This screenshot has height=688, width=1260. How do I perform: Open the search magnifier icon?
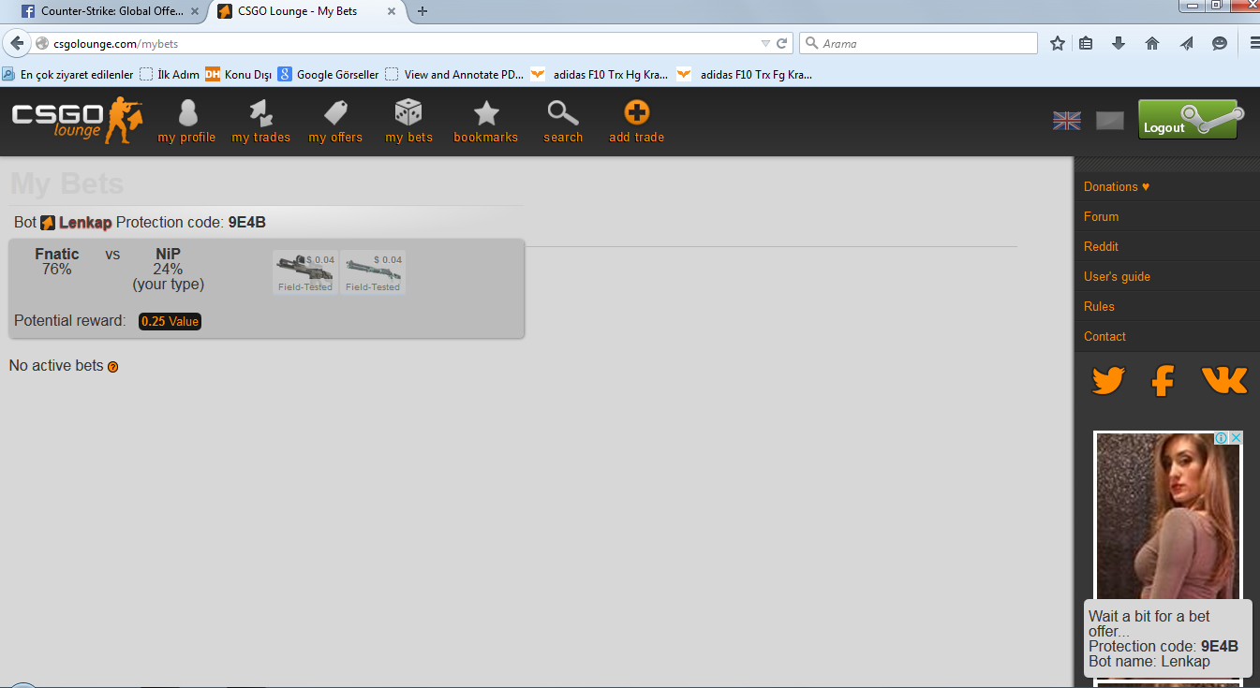point(563,113)
